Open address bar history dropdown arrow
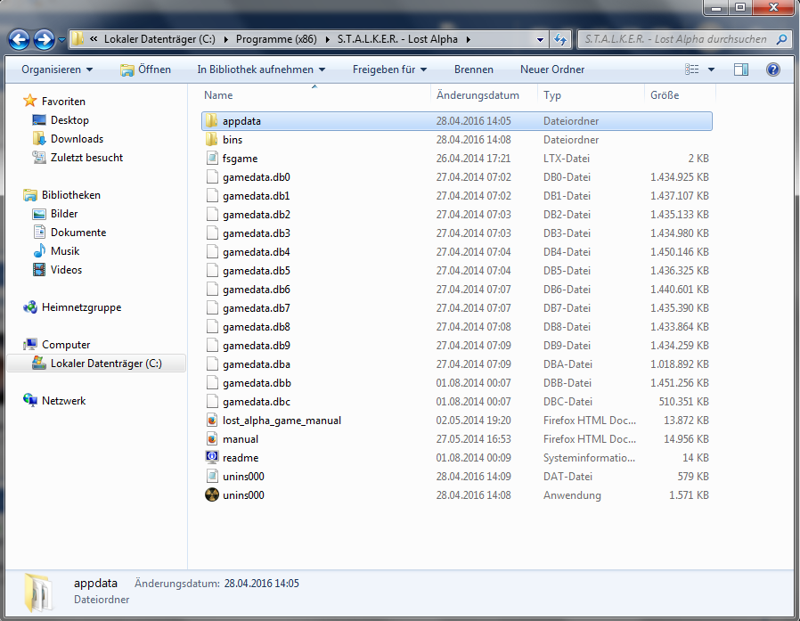 (x=540, y=39)
